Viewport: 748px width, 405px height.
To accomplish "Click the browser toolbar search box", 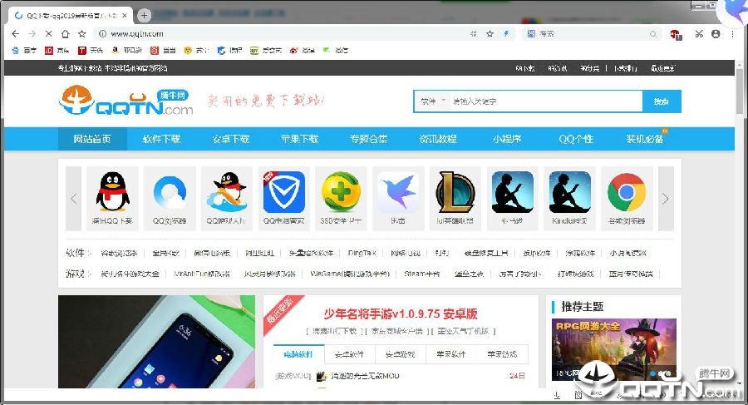I will (592, 34).
